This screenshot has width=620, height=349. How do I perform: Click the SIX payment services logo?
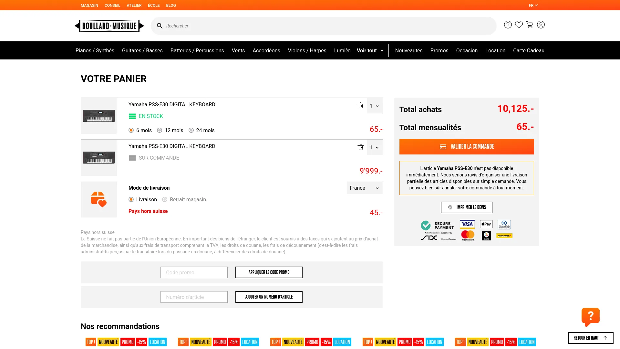tap(438, 238)
